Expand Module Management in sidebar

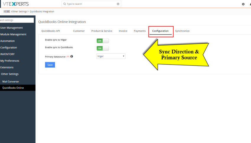(x=13, y=34)
